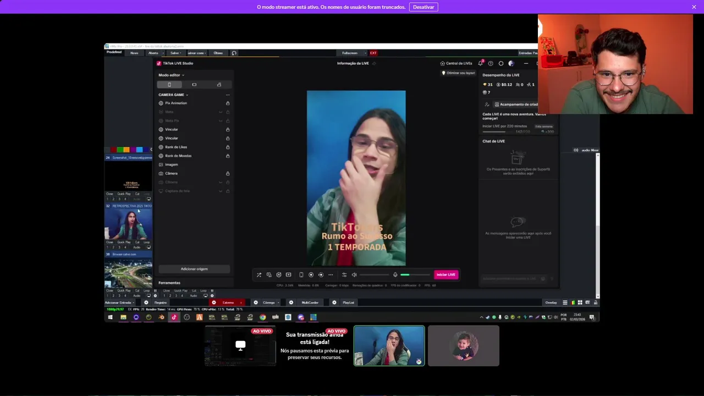Open the scene three-dots options menu

coord(228,95)
